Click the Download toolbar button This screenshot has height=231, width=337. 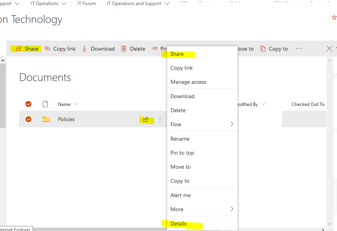point(98,49)
